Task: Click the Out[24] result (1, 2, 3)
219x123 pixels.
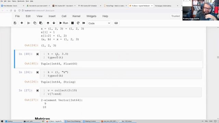Action: click(x=49, y=45)
